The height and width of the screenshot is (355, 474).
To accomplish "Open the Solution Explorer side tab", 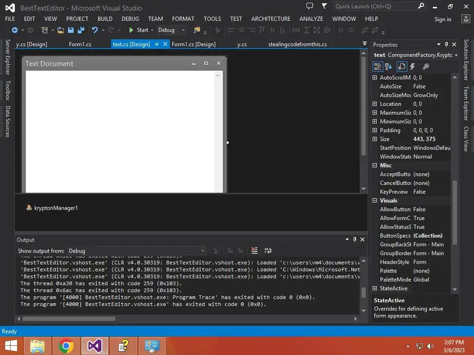I will point(466,60).
